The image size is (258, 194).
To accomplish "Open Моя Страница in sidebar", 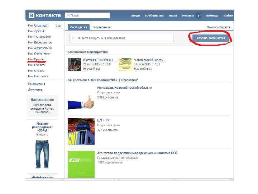I will (x=38, y=26).
